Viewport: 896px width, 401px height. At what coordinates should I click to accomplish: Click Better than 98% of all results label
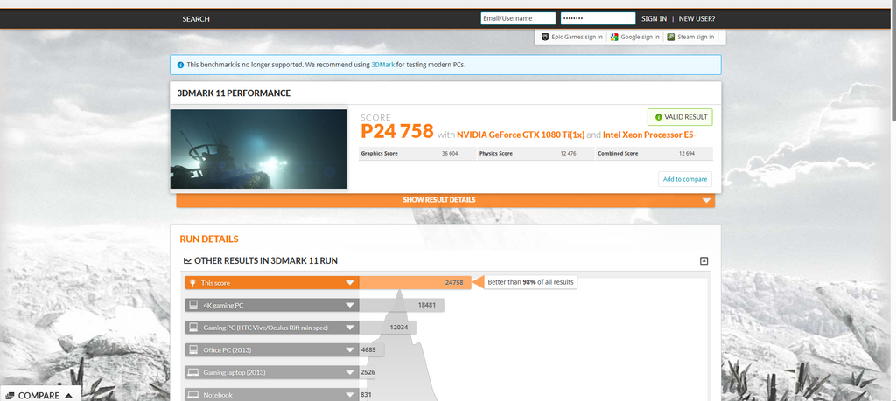point(530,282)
